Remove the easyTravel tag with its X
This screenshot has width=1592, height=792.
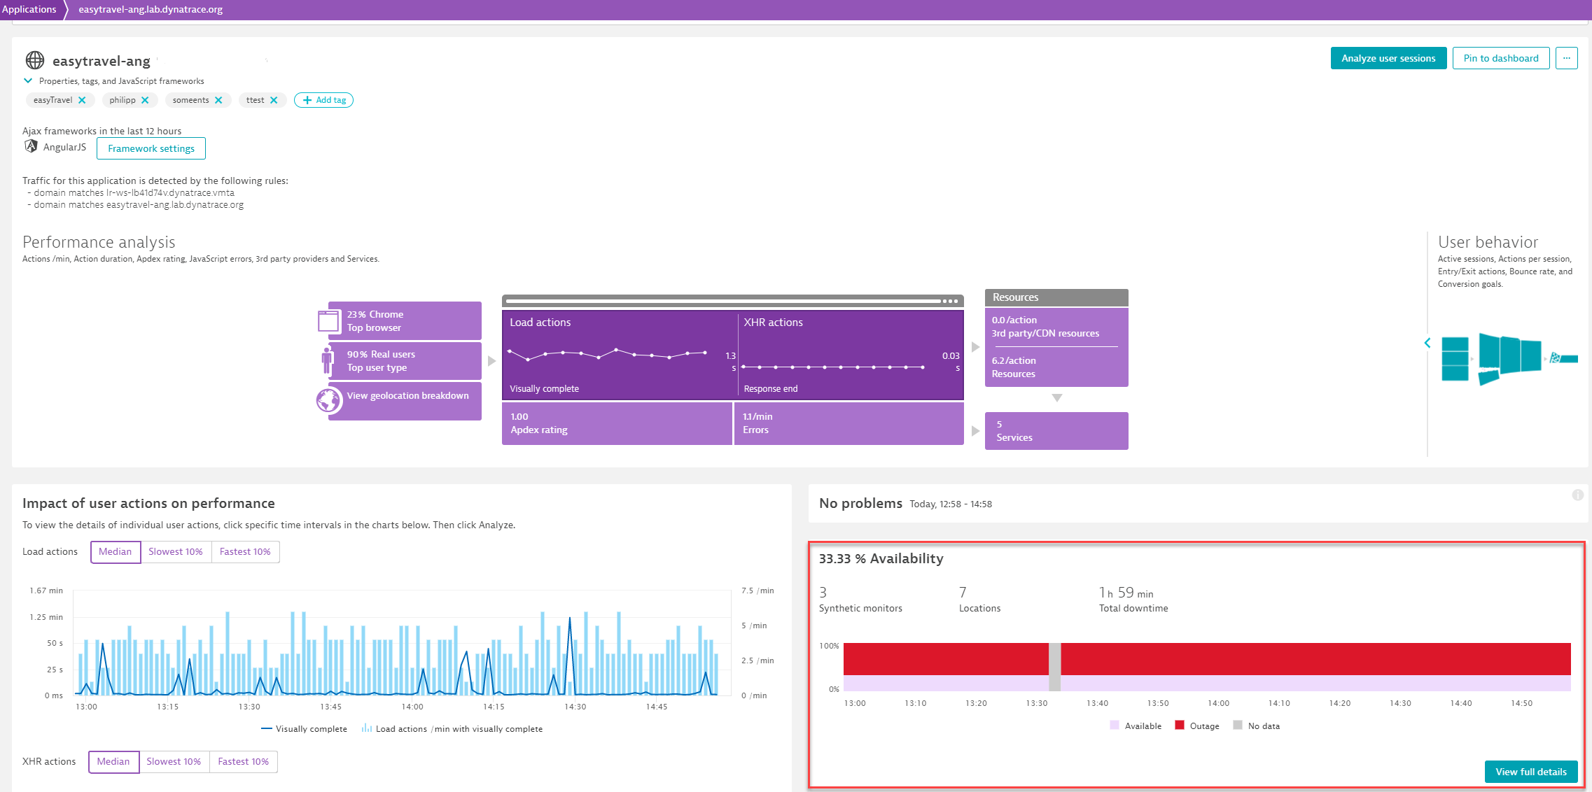82,100
